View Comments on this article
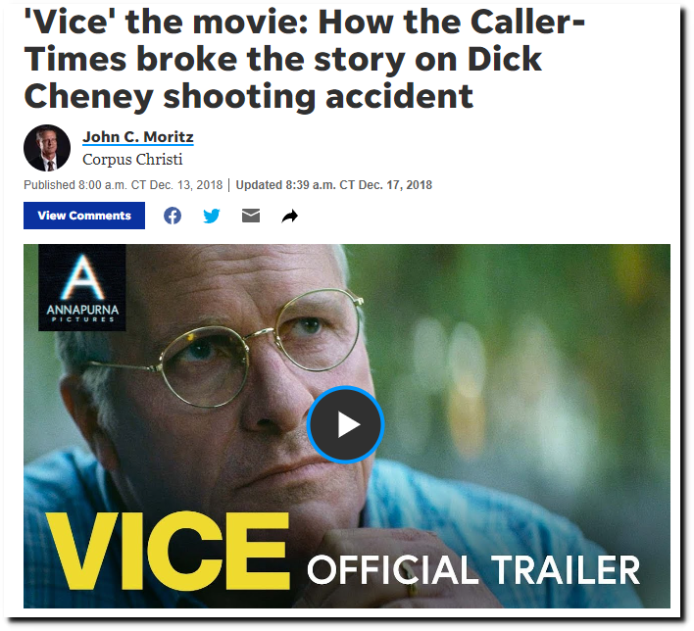The width and height of the screenshot is (694, 631). (x=84, y=216)
